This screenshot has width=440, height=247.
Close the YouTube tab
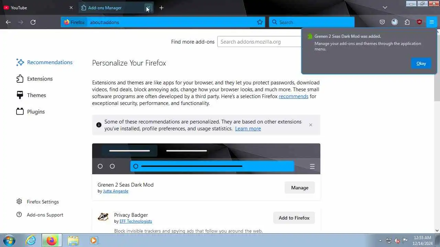[71, 8]
